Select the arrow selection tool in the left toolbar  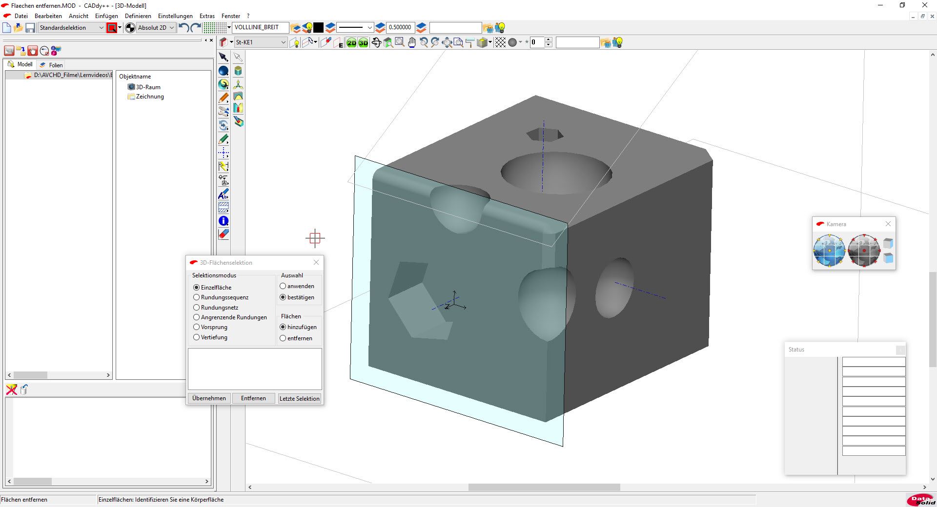224,58
